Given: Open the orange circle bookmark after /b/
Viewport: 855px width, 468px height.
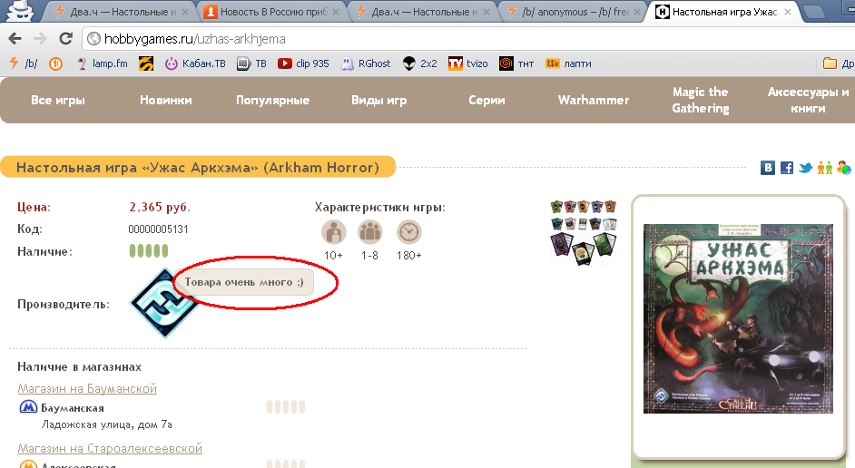Looking at the screenshot, I should (55, 63).
